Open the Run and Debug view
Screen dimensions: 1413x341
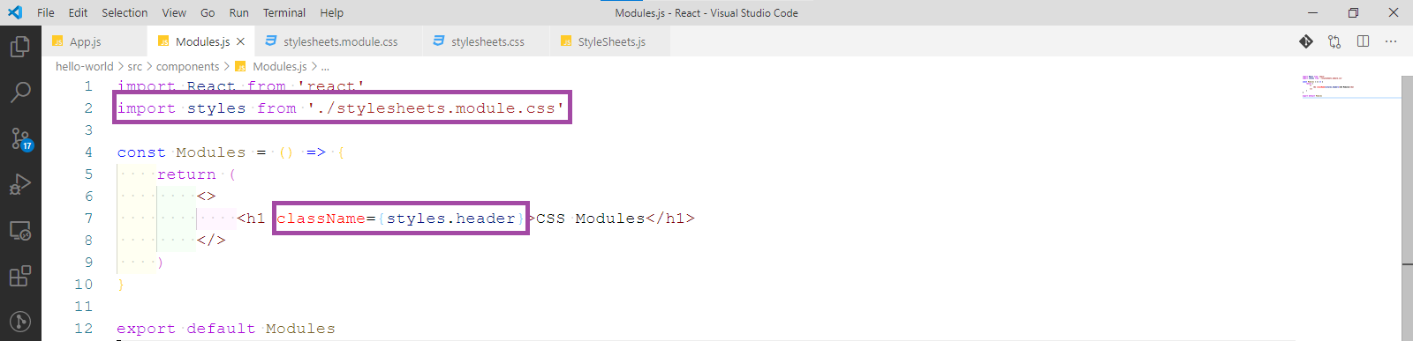click(x=20, y=184)
